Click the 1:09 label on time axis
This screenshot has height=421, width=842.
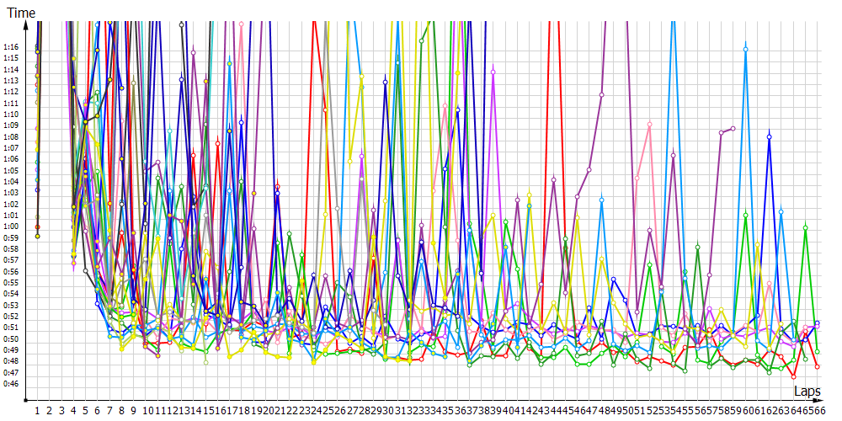point(11,125)
